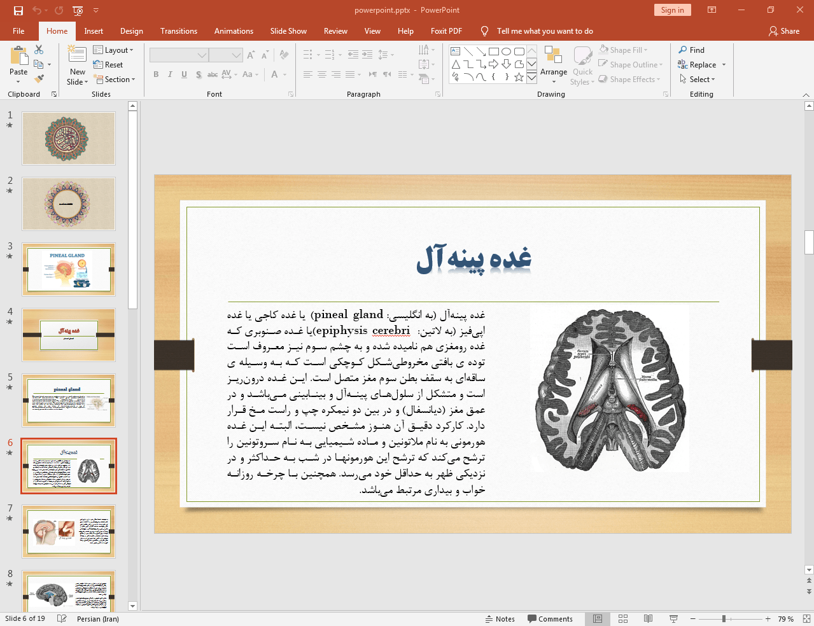Toggle Bold formatting
This screenshot has width=814, height=626.
[156, 74]
